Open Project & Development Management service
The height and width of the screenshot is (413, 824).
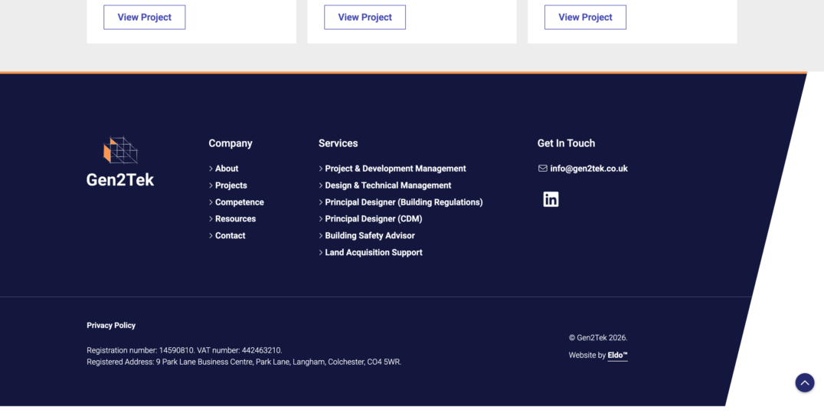tap(395, 169)
